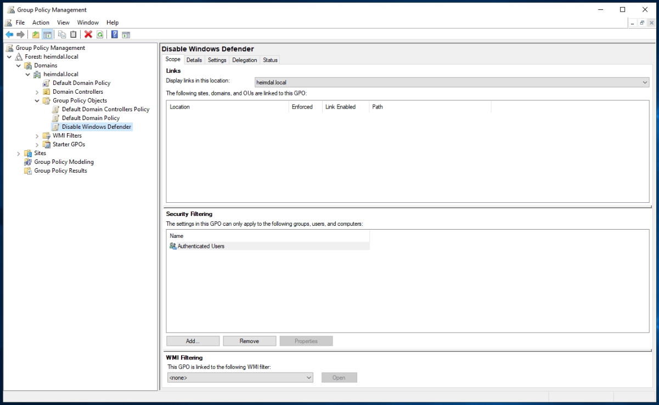Collapse the Domains tree node
659x405 pixels.
pyautogui.click(x=19, y=65)
